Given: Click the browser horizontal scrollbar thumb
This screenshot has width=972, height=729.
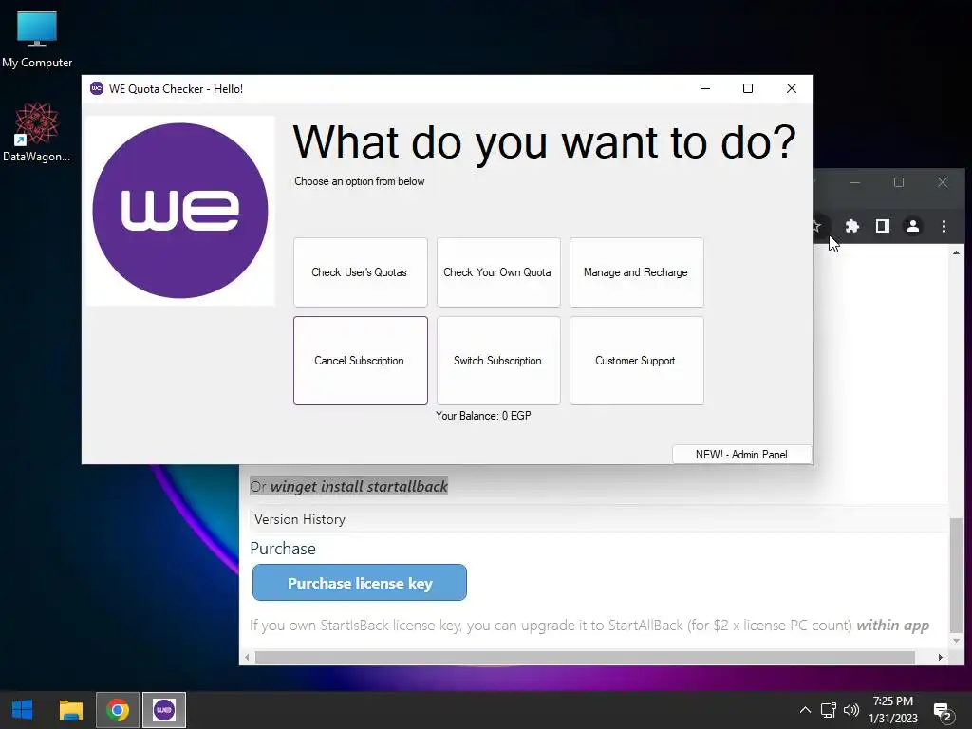Looking at the screenshot, I should [x=585, y=657].
